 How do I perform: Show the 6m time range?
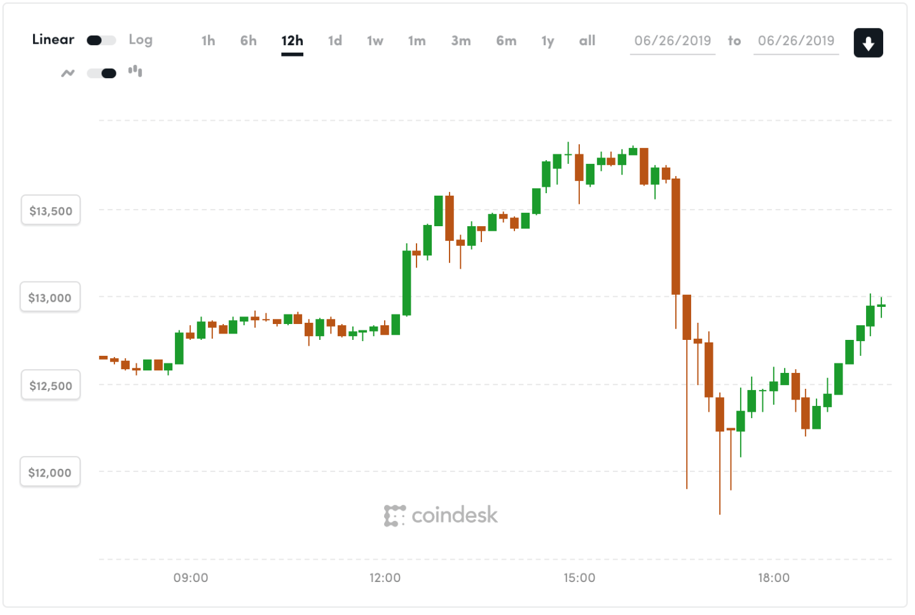pos(506,41)
